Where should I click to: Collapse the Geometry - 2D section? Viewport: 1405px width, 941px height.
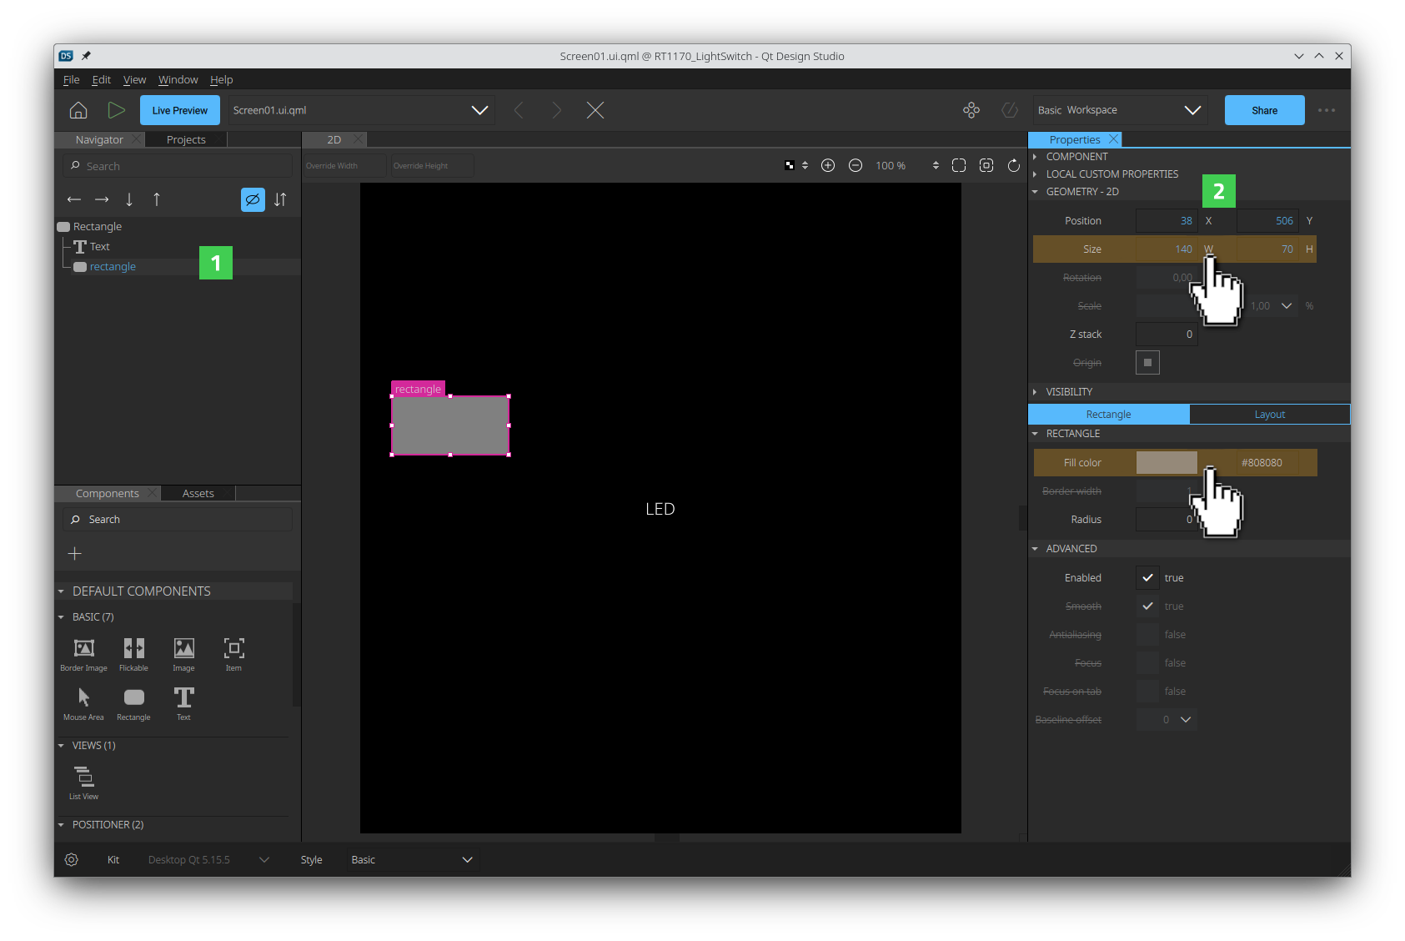coord(1036,191)
